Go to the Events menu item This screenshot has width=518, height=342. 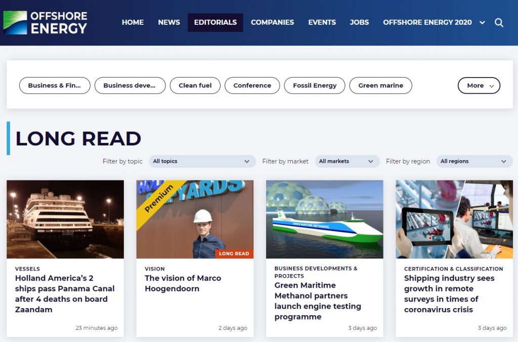click(322, 22)
